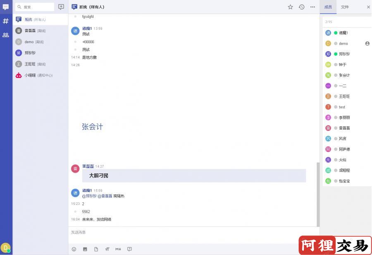372x255 pixels.
Task: Switch to the 文件 tab
Action: pyautogui.click(x=345, y=7)
